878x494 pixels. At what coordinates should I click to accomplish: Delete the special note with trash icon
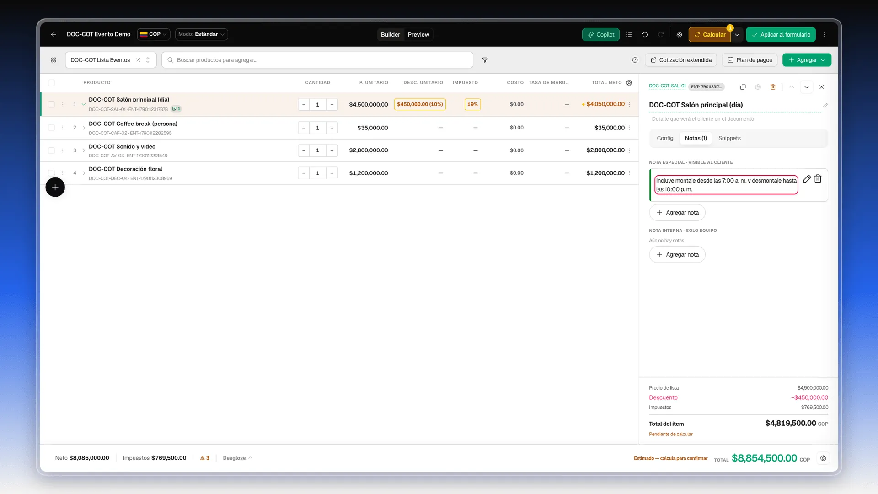click(x=818, y=179)
